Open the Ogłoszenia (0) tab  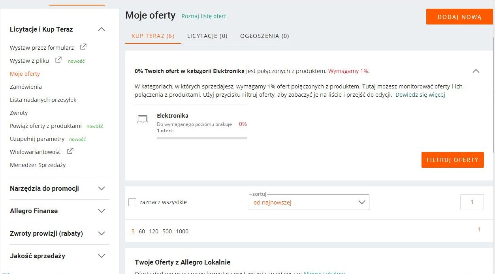coord(265,36)
